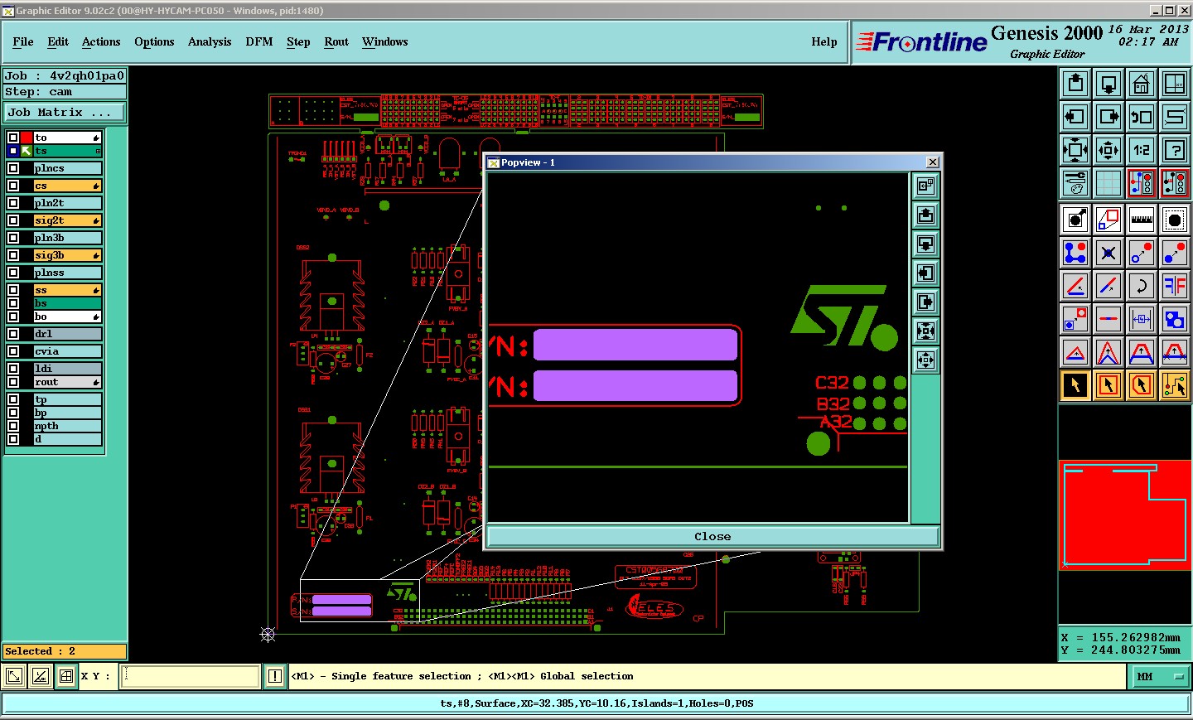This screenshot has height=720, width=1193.
Task: Toggle visibility checkbox for layer rout
Action: [13, 382]
